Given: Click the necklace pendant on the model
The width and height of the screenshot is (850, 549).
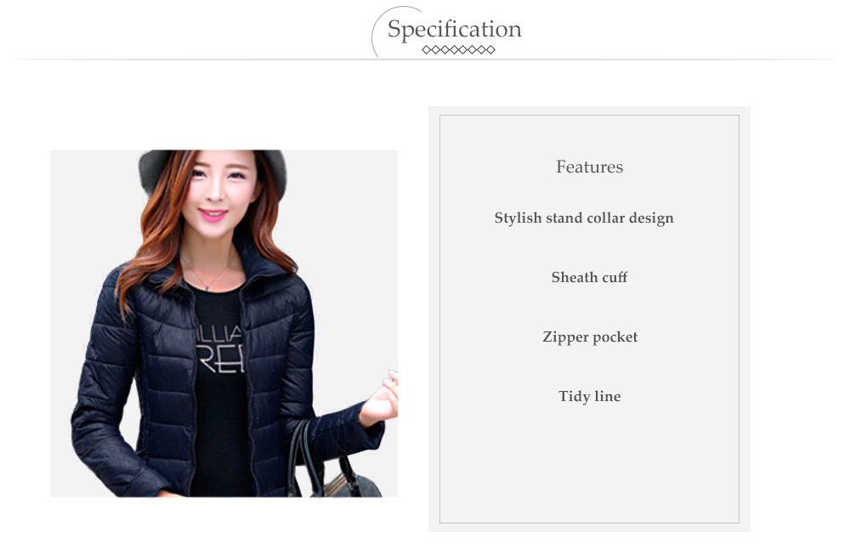Looking at the screenshot, I should tap(206, 286).
